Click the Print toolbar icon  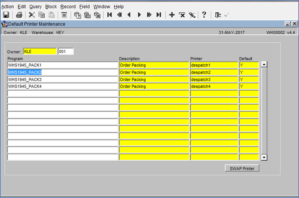19,15
